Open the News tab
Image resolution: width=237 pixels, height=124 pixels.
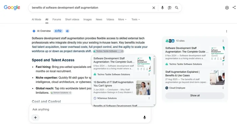(99, 19)
